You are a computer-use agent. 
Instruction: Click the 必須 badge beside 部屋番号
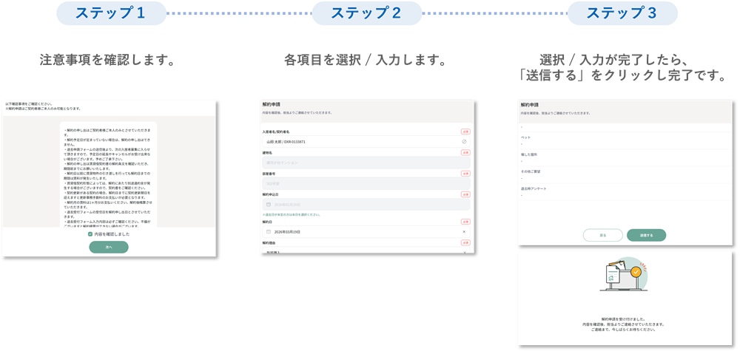465,174
